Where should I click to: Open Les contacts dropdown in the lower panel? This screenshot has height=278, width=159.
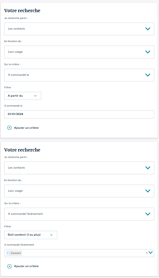pos(79,168)
